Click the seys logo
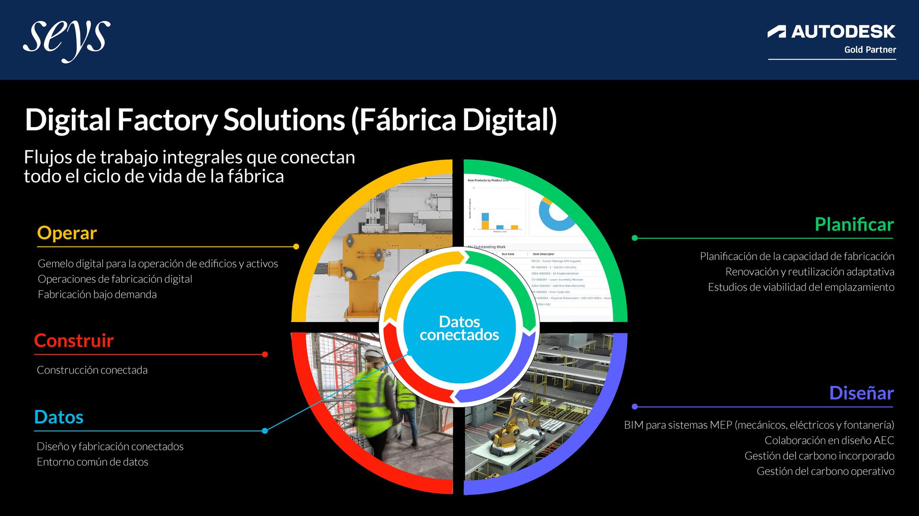919x516 pixels. click(67, 41)
